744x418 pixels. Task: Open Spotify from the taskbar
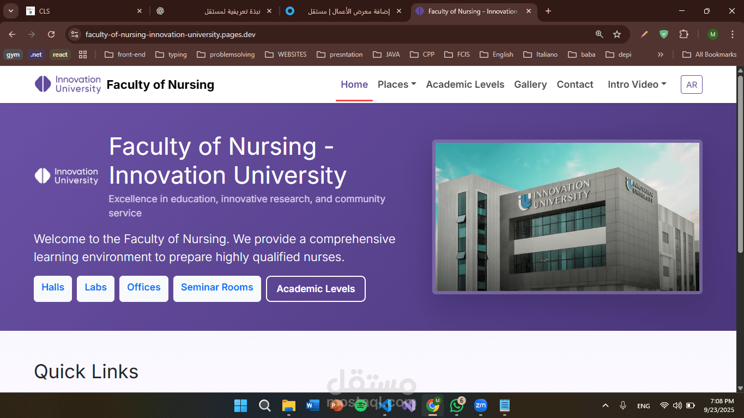click(360, 405)
